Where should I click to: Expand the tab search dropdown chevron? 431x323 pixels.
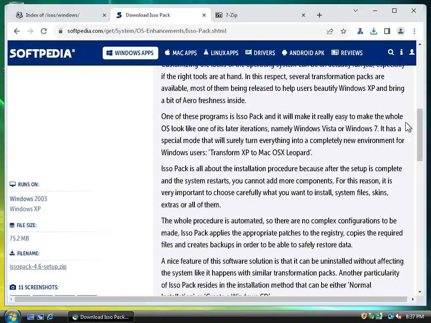tap(355, 11)
